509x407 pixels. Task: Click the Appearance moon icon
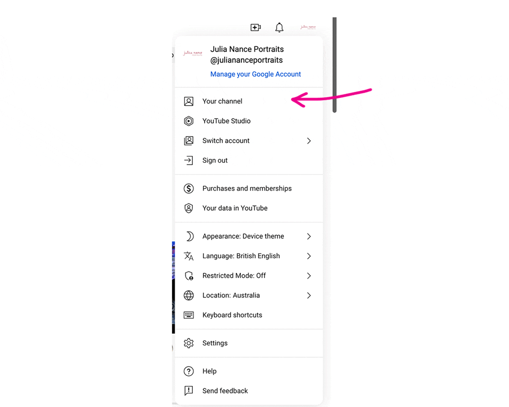click(189, 236)
